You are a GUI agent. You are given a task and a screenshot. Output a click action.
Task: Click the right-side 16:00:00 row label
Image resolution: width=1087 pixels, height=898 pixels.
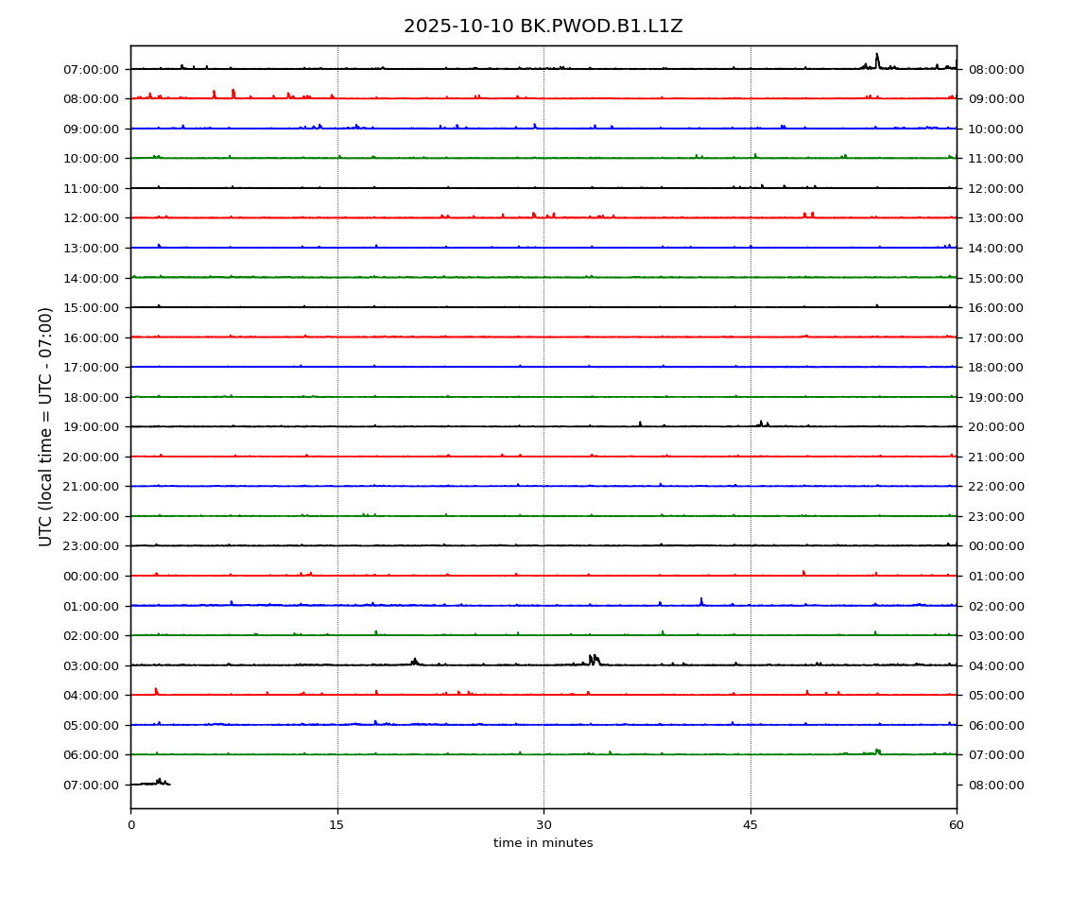tap(993, 308)
